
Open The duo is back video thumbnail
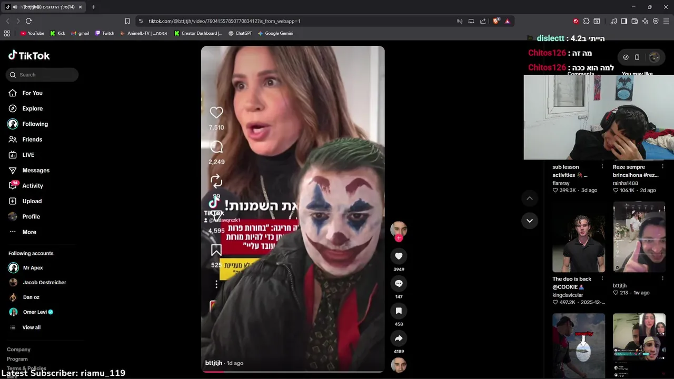click(579, 237)
